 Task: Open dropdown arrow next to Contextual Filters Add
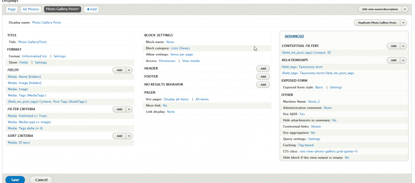[403, 46]
